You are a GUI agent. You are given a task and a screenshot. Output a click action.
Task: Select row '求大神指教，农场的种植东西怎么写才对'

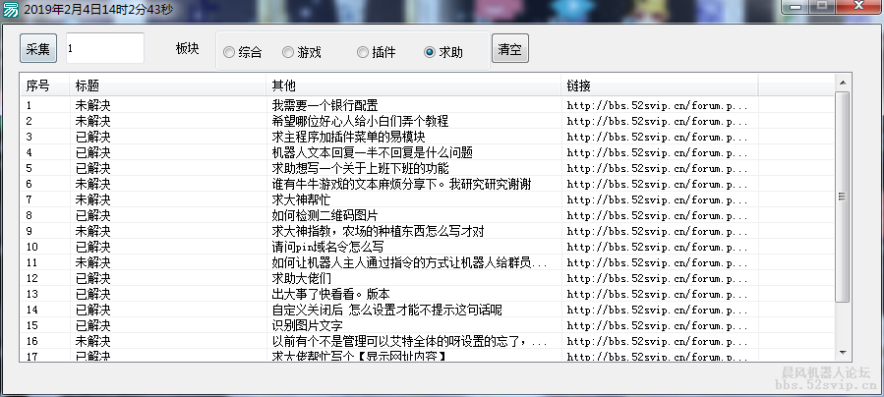[428, 232]
